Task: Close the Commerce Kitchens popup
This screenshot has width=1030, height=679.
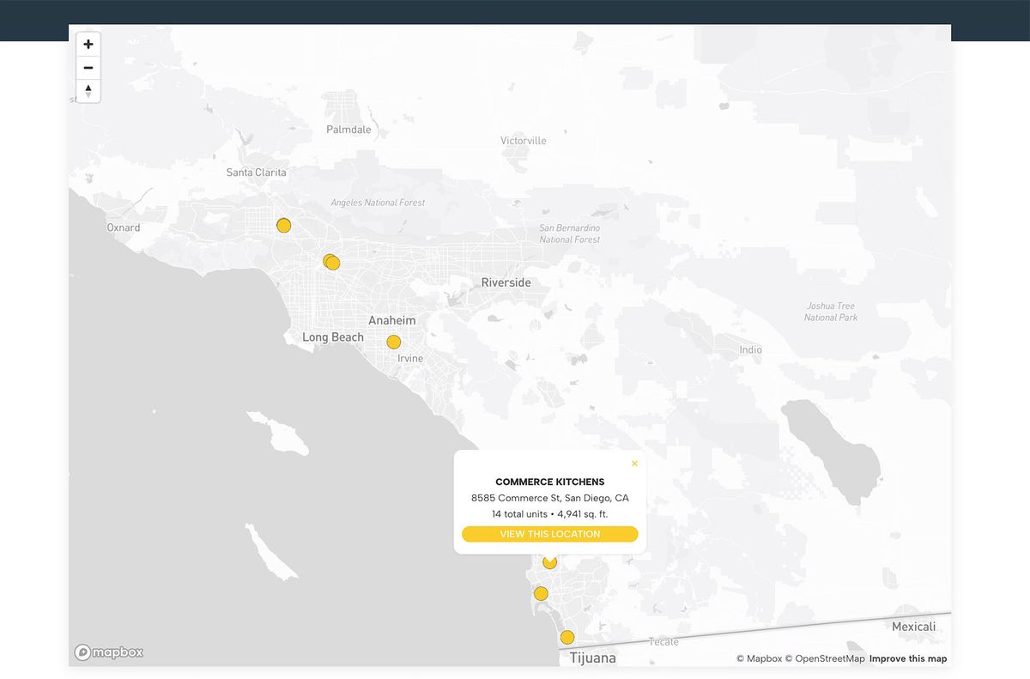Action: tap(635, 464)
